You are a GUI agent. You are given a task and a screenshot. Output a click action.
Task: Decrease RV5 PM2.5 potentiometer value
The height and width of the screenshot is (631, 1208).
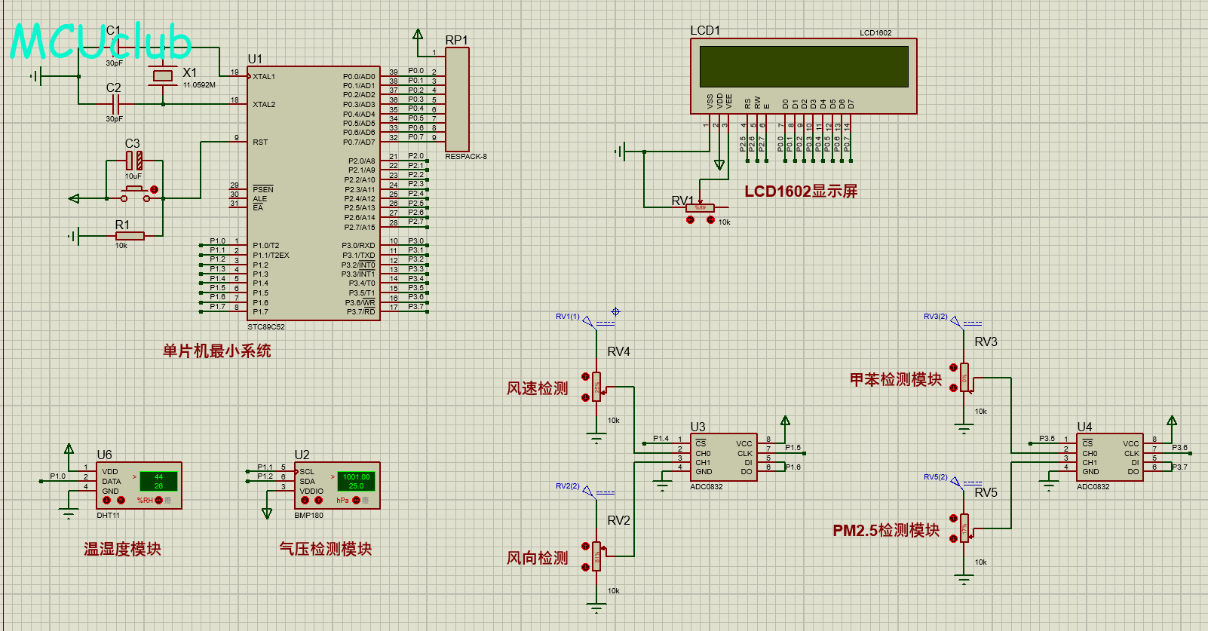click(x=953, y=538)
